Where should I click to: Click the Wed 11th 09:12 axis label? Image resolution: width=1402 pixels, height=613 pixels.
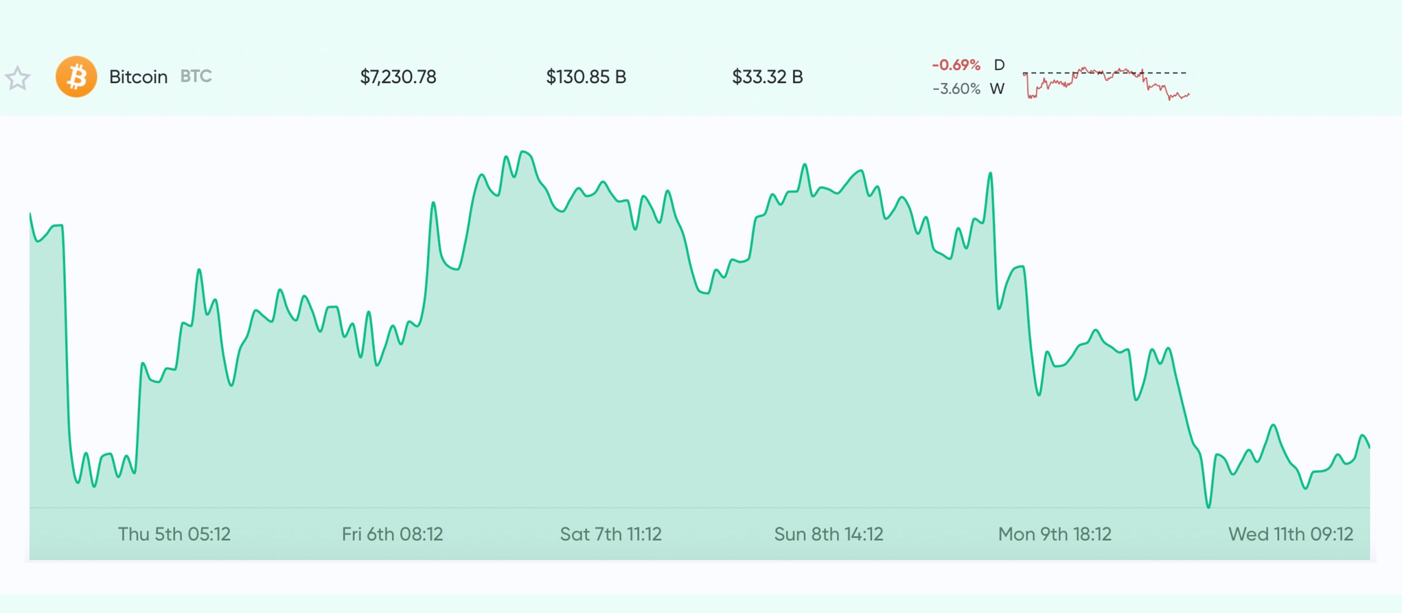click(x=1290, y=534)
